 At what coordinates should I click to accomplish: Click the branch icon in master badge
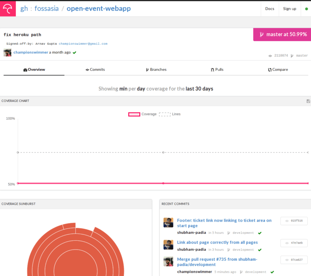(262, 34)
